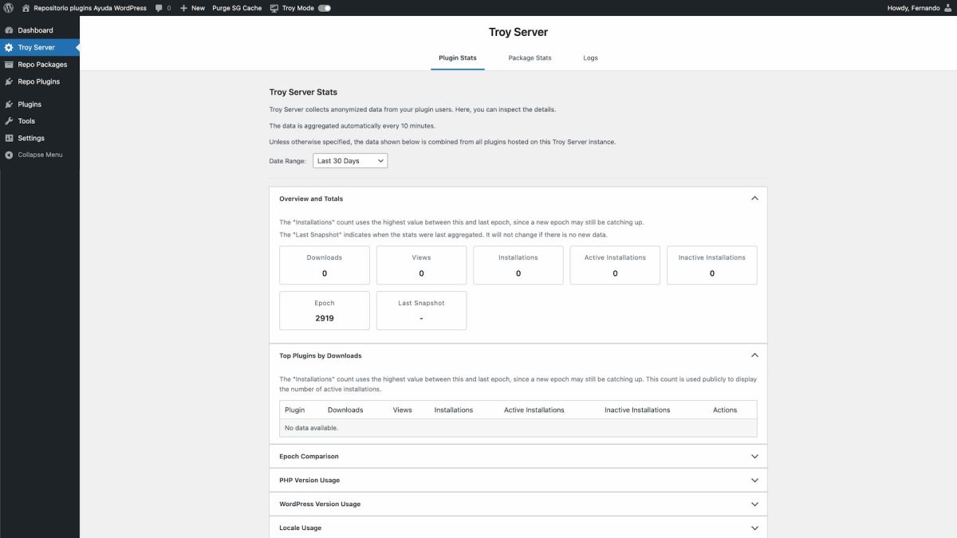Open the Date Range dropdown
This screenshot has width=957, height=538.
(x=350, y=161)
